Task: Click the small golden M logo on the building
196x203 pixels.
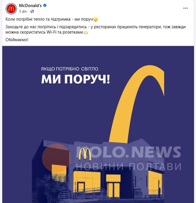Action: (x=85, y=154)
